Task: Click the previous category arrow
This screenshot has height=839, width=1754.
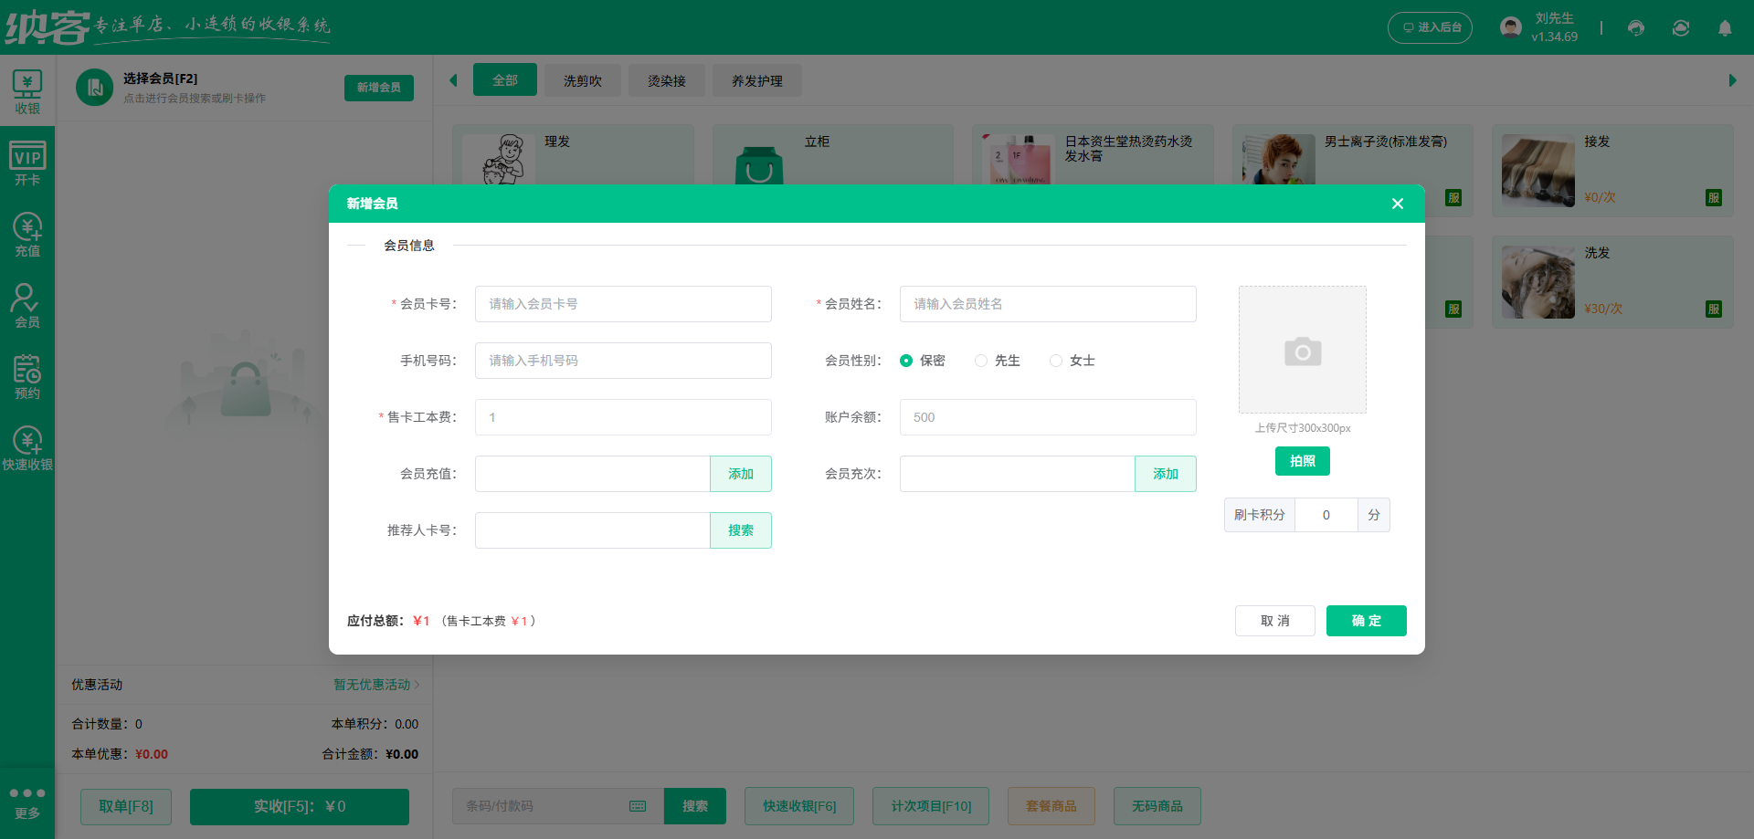Action: (x=453, y=80)
